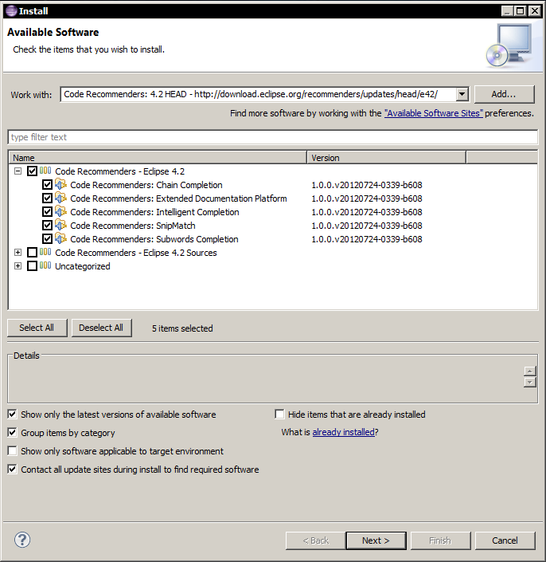Viewport: 546px width, 562px height.
Task: Expand the Eclipse 4.2 Sources node
Action: (x=18, y=253)
